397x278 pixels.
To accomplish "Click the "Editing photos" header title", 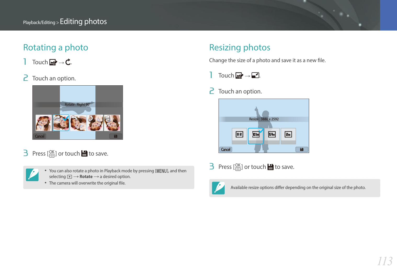I will coord(83,21).
